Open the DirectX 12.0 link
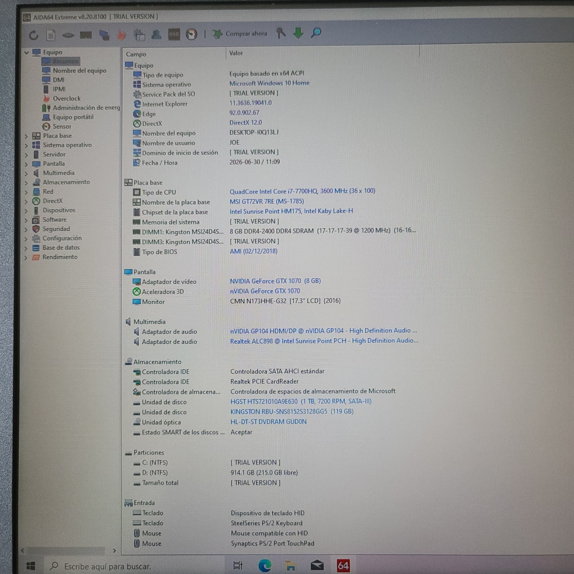 (245, 123)
